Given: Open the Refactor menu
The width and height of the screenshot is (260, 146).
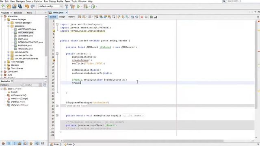Looking at the screenshot, I should pyautogui.click(x=38, y=1).
